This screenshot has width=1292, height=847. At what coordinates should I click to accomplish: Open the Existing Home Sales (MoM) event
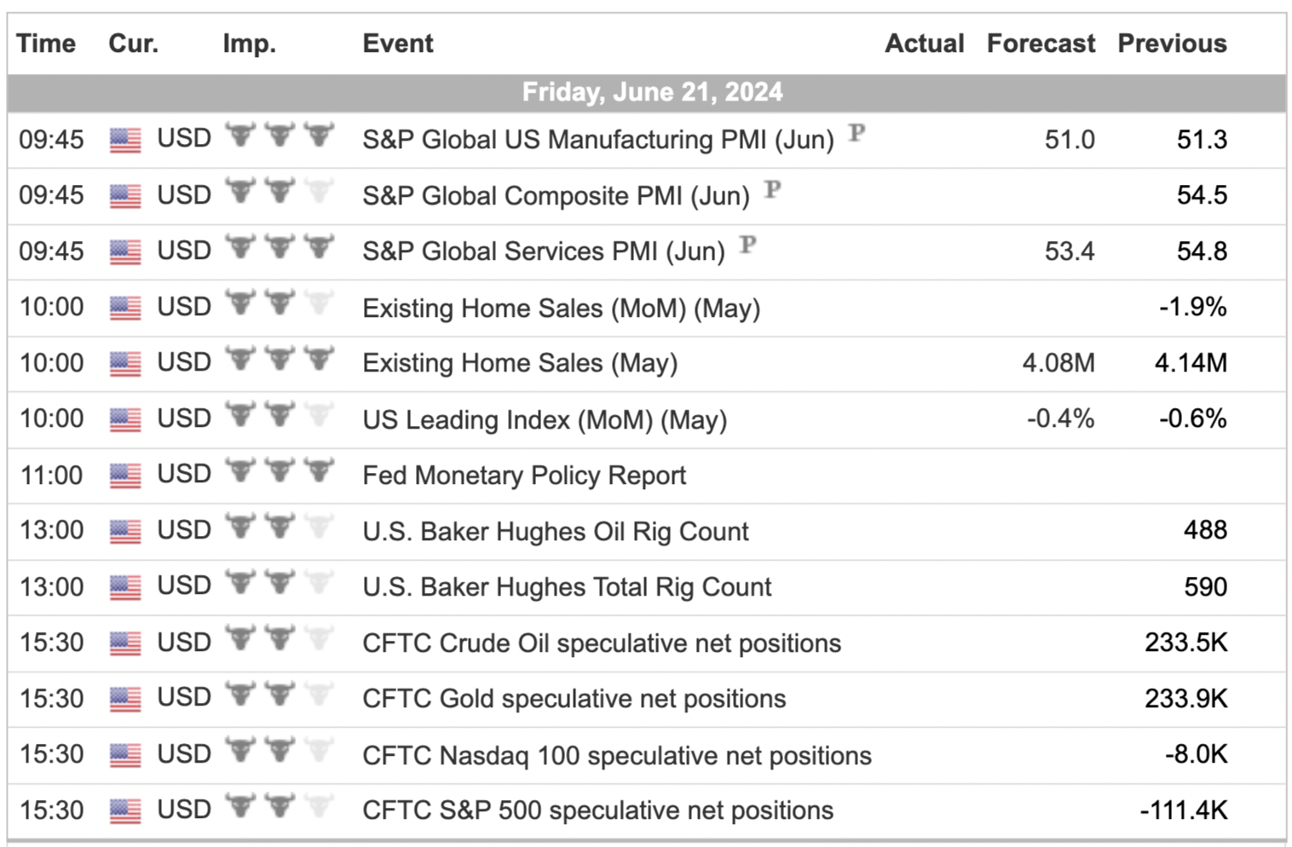pos(562,308)
